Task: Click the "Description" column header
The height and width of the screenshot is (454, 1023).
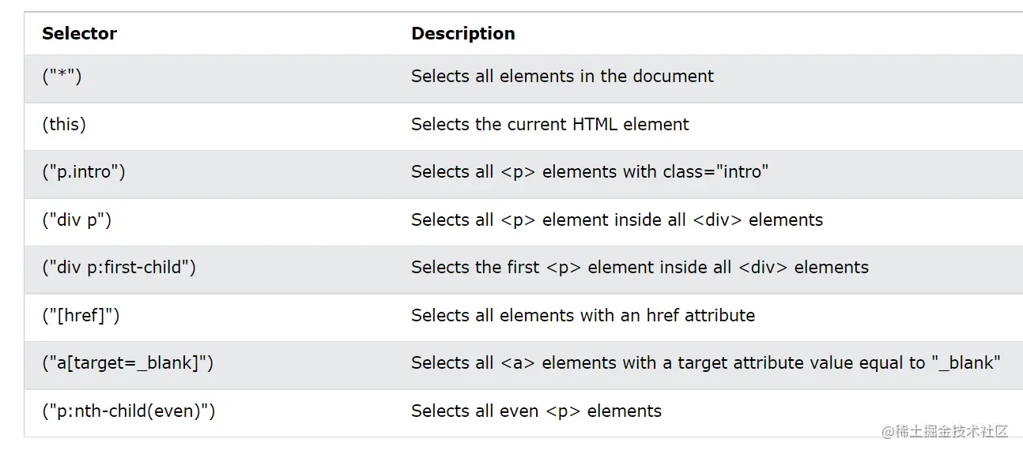Action: coord(462,33)
